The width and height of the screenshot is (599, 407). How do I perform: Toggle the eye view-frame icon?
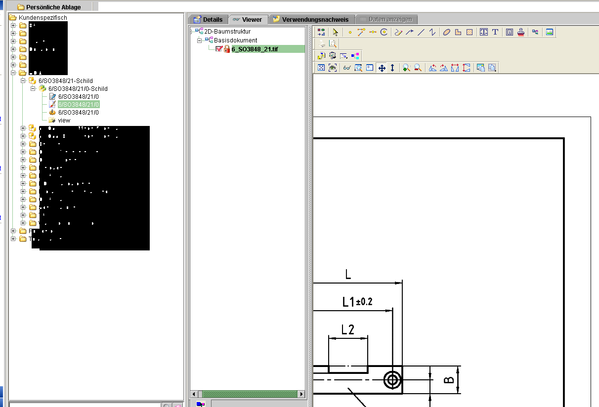[x=333, y=68]
